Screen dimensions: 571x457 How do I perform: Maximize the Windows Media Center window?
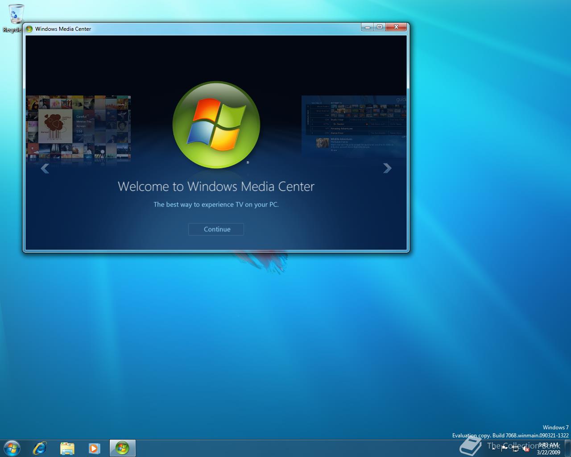[379, 27]
